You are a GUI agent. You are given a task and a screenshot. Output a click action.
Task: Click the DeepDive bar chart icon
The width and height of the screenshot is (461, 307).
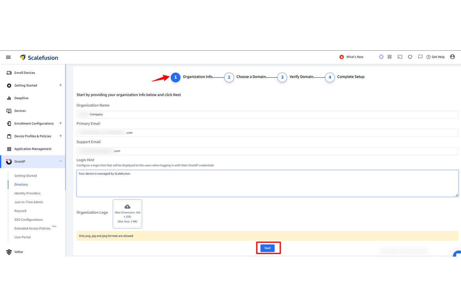pyautogui.click(x=9, y=98)
